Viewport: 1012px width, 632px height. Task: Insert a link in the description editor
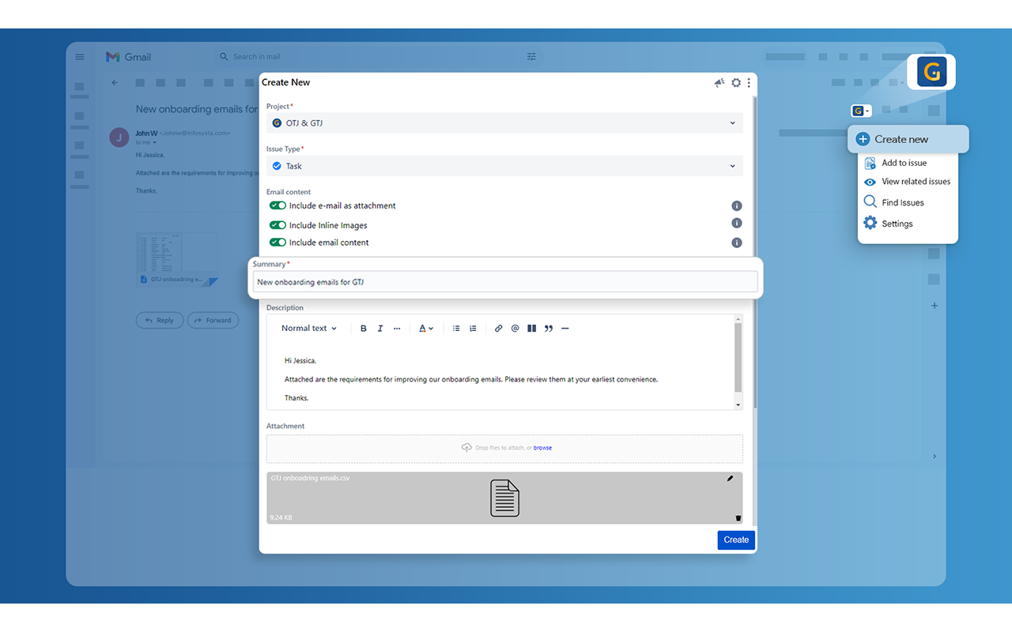tap(498, 328)
